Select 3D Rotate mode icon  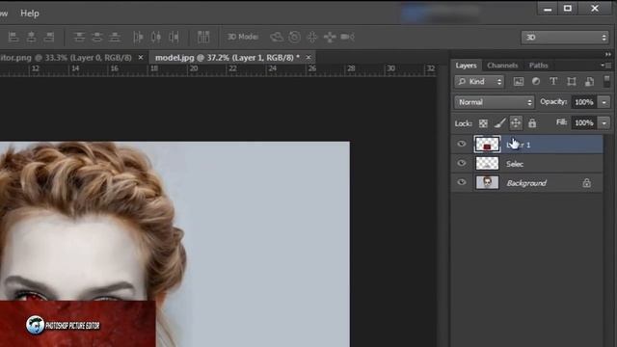click(277, 37)
